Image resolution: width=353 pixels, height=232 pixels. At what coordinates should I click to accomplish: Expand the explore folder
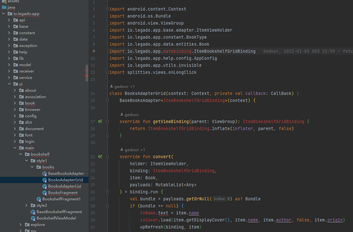21,225
